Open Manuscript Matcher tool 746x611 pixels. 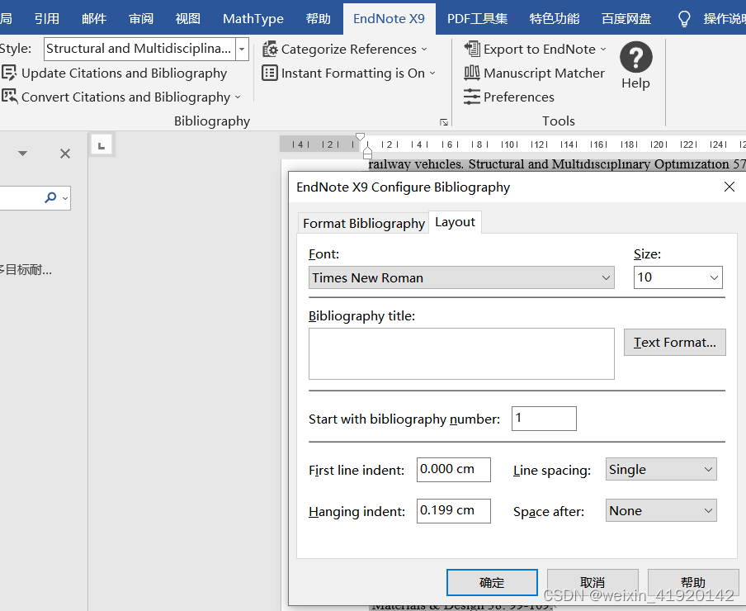(x=534, y=73)
